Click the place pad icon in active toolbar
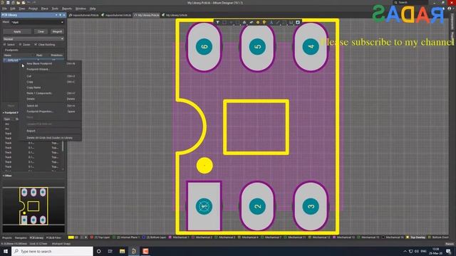 coord(258,22)
